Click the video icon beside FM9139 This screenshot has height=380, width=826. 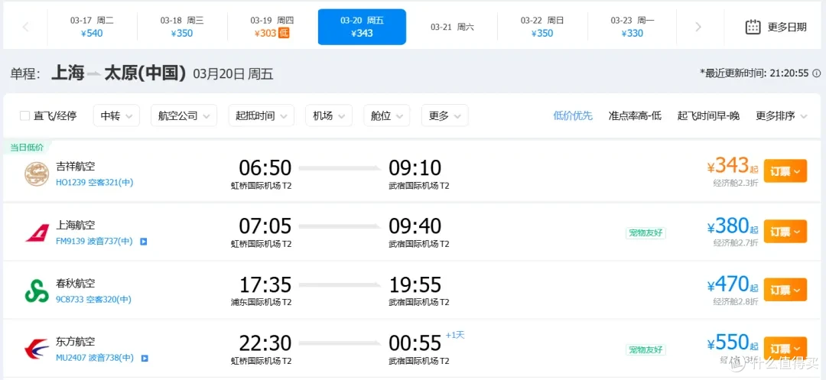click(143, 242)
